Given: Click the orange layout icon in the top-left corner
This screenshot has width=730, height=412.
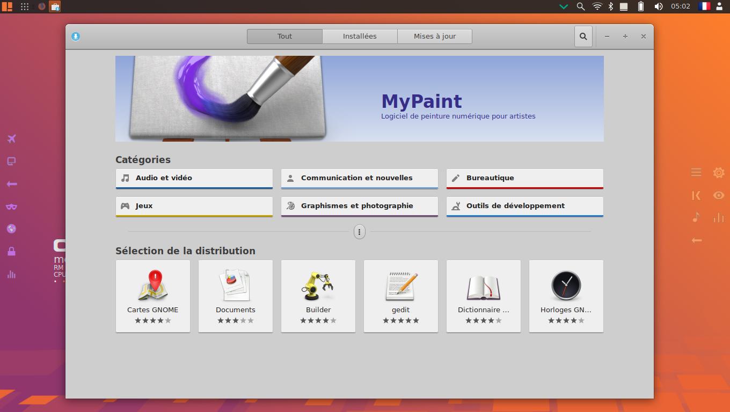Looking at the screenshot, I should (7, 6).
